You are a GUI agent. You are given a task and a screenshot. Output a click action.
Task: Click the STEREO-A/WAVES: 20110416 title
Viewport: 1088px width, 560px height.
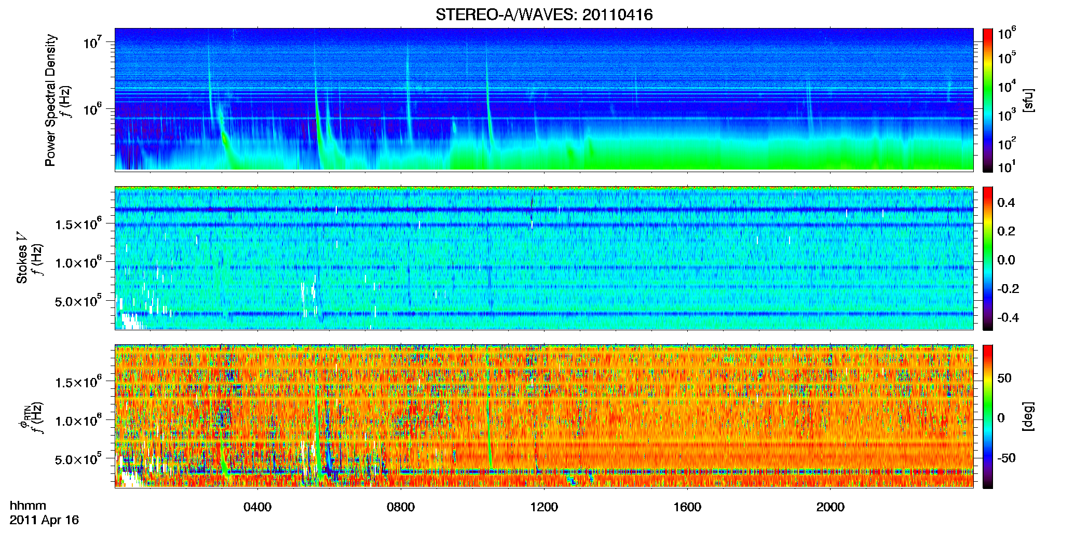544,15
